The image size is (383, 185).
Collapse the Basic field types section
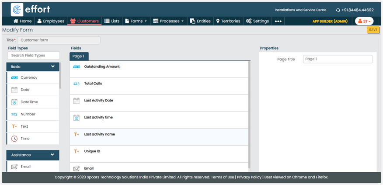pyautogui.click(x=53, y=67)
